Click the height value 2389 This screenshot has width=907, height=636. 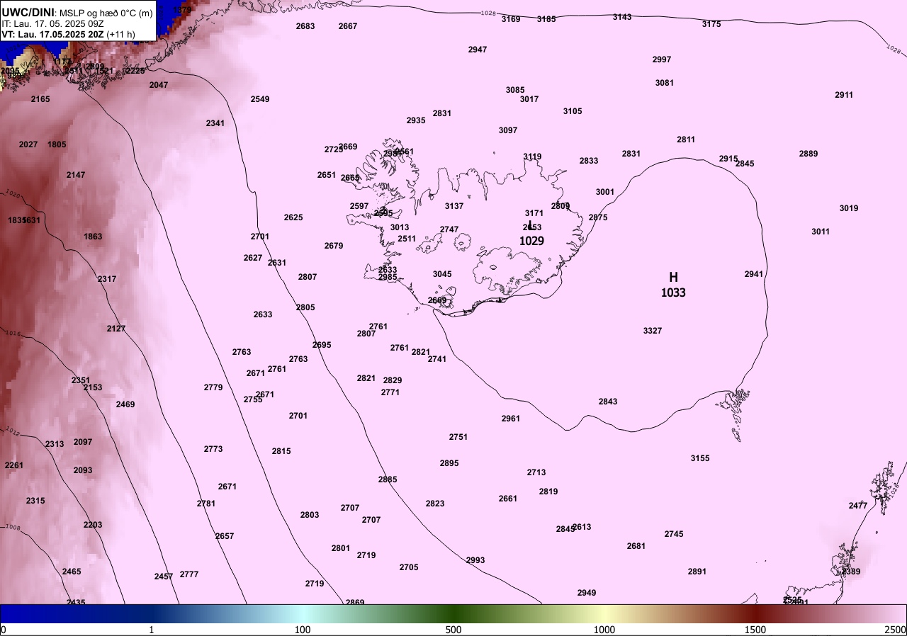[851, 572]
